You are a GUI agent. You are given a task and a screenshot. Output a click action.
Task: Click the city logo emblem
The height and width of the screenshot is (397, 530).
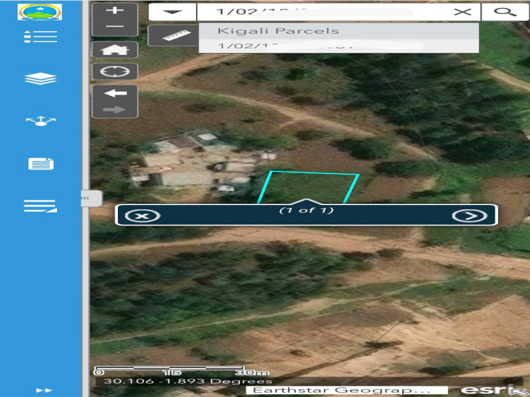40,12
